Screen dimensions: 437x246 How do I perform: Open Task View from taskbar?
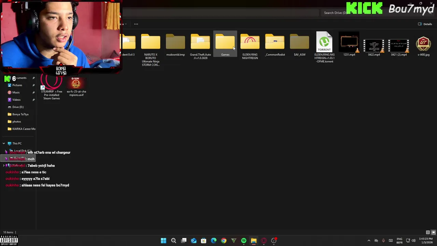(184, 241)
